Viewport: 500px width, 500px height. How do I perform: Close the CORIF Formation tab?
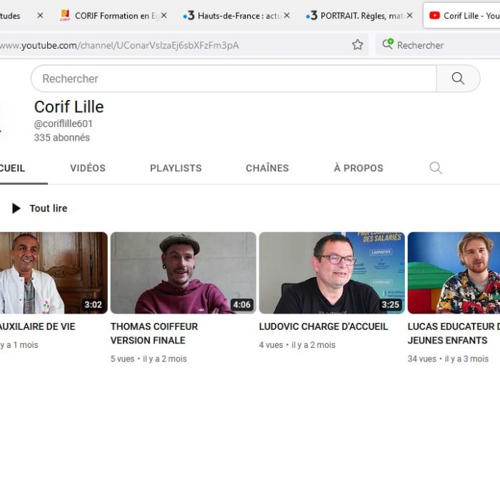point(164,15)
